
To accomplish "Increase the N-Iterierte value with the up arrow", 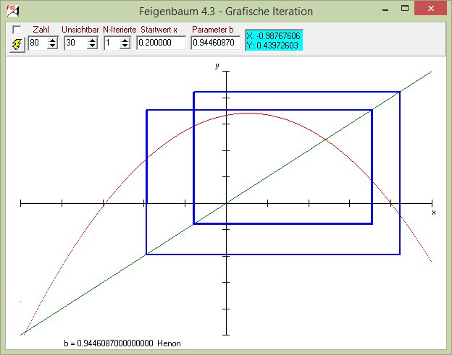I will (x=125, y=40).
